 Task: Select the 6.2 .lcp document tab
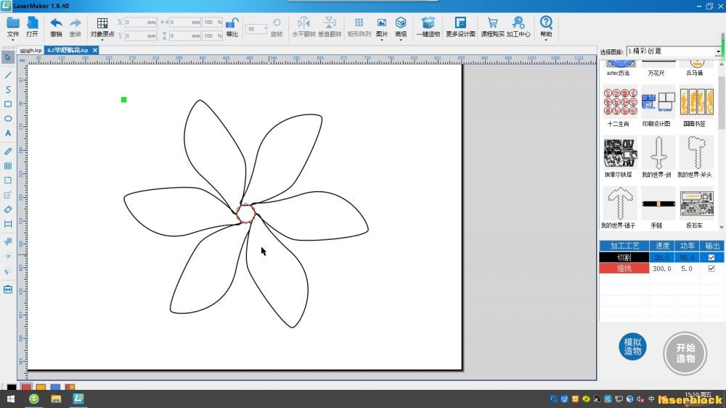click(x=68, y=50)
